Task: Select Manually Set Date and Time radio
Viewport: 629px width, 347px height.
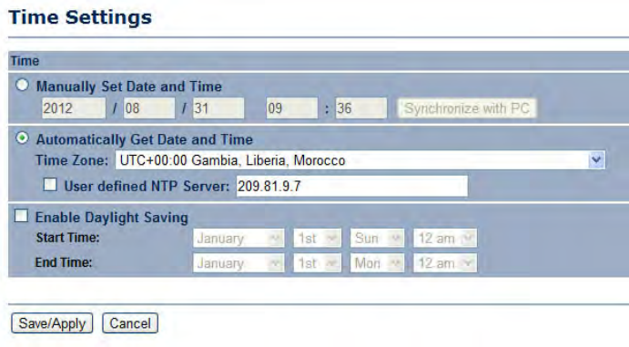Action: 22,85
